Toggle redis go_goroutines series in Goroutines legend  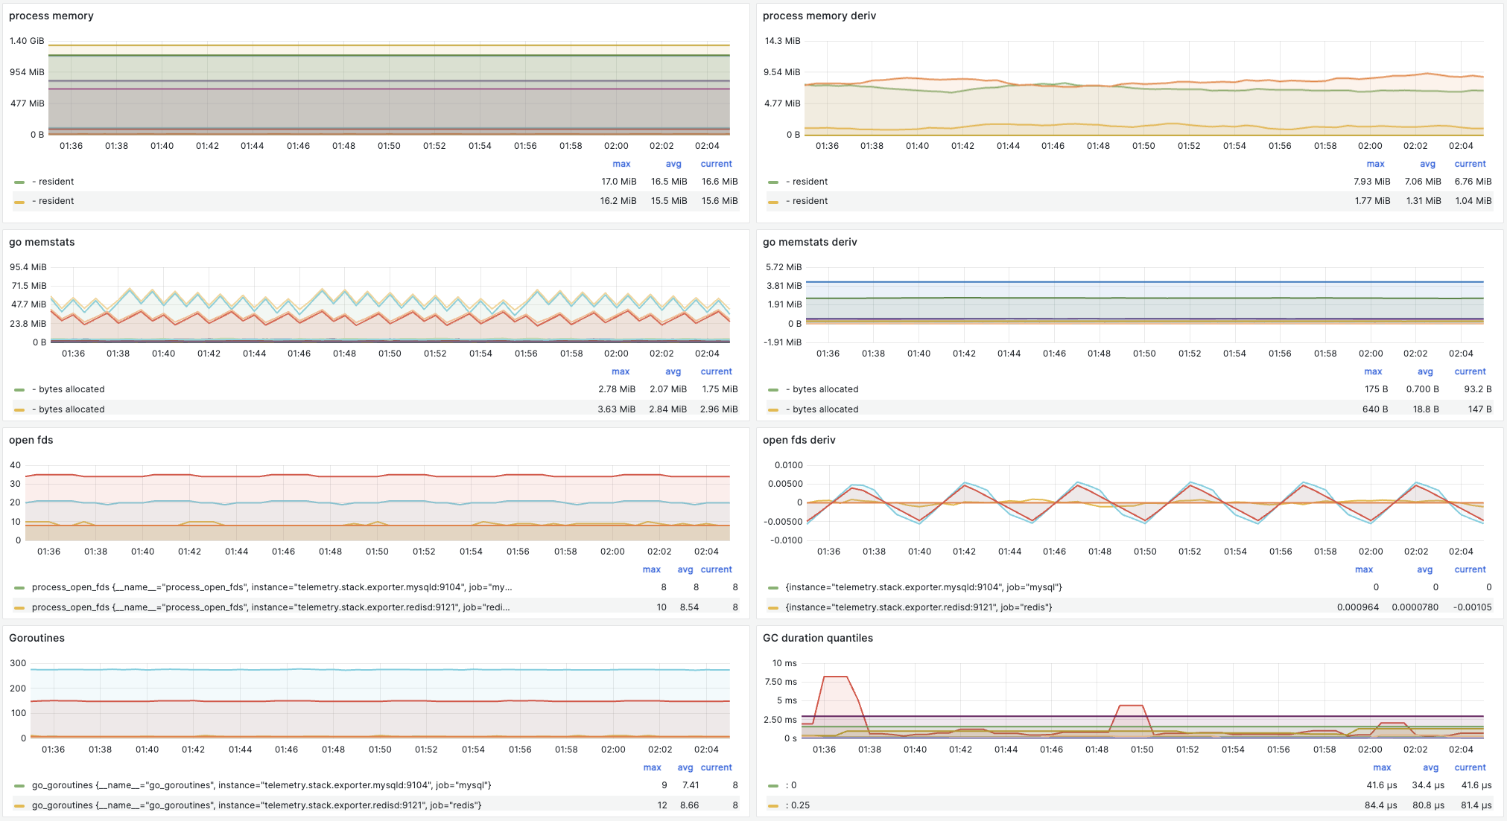tap(256, 805)
